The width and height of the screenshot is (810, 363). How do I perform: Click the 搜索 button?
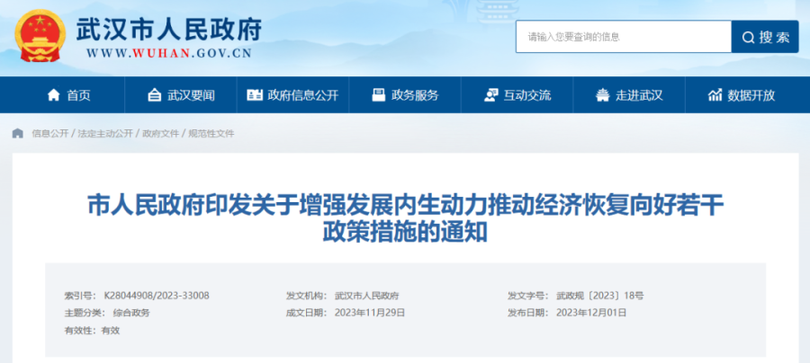pyautogui.click(x=765, y=37)
